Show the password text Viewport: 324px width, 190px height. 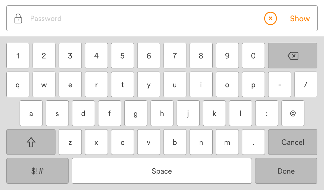point(300,18)
